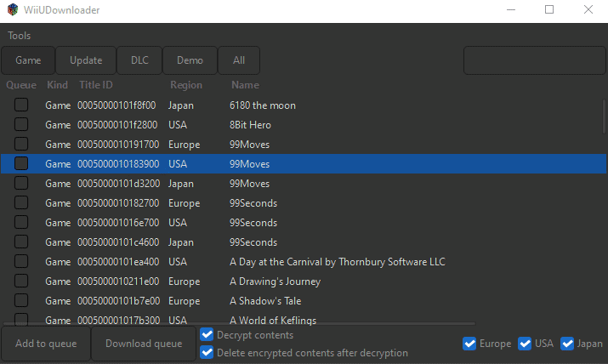The height and width of the screenshot is (364, 608).
Task: Click the Queue column header
Action: 21,85
